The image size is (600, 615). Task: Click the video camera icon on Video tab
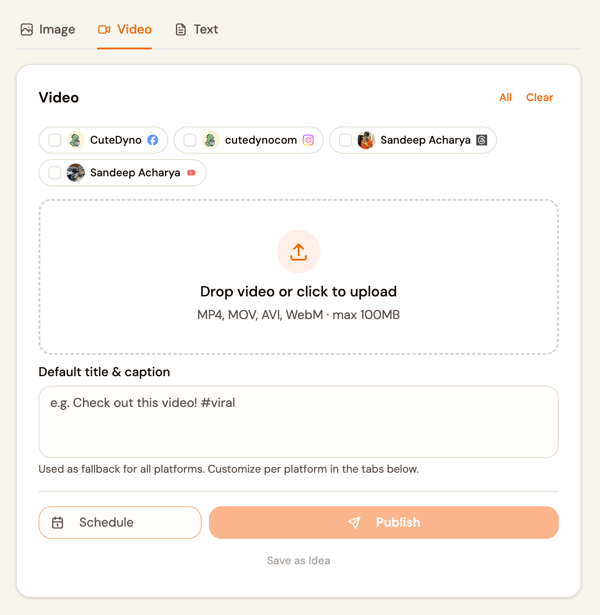(104, 29)
